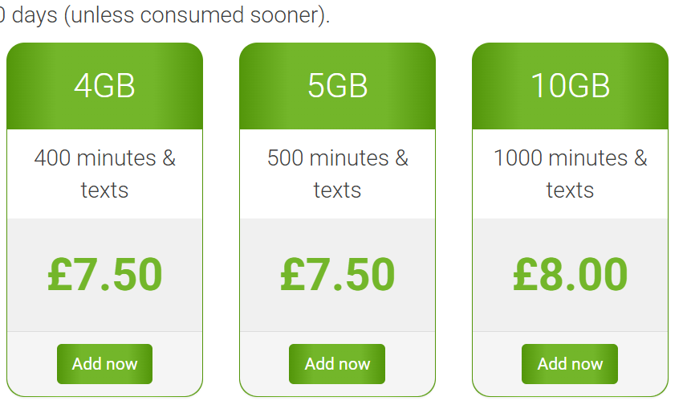The height and width of the screenshot is (401, 687).
Task: Select the 4GB plan header title
Action: [x=104, y=85]
